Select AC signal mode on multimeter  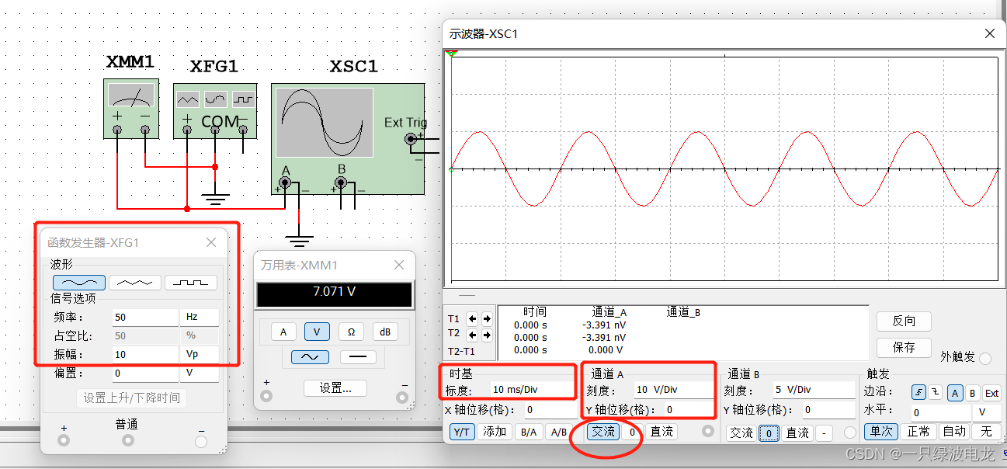tap(310, 357)
